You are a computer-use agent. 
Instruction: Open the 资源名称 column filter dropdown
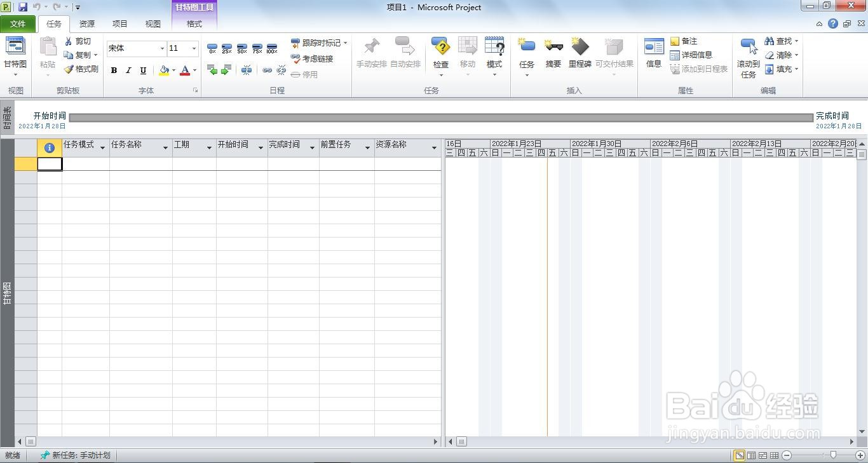[434, 147]
